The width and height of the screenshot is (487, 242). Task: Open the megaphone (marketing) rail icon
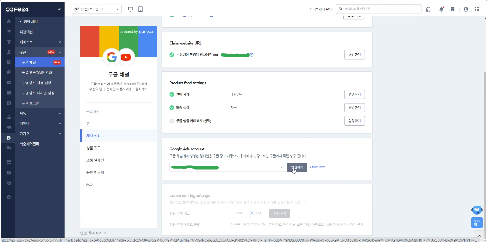(9, 127)
